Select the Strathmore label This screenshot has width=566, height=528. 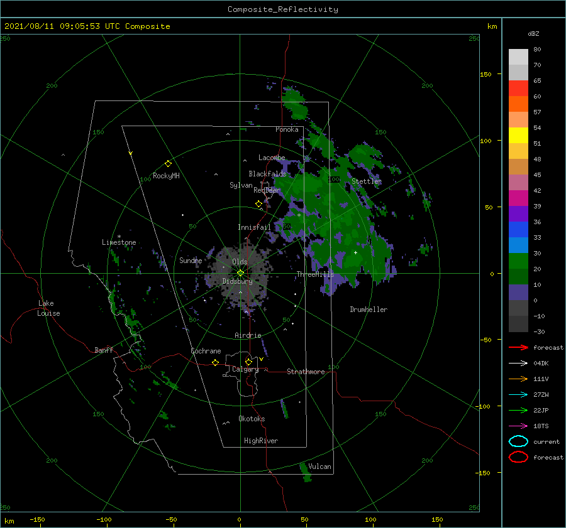306,372
